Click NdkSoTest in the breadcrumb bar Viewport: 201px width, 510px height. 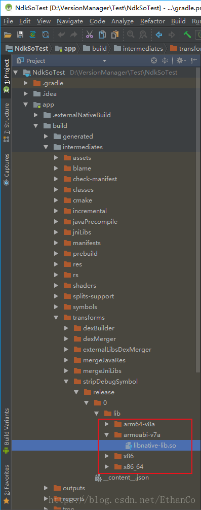click(x=27, y=49)
